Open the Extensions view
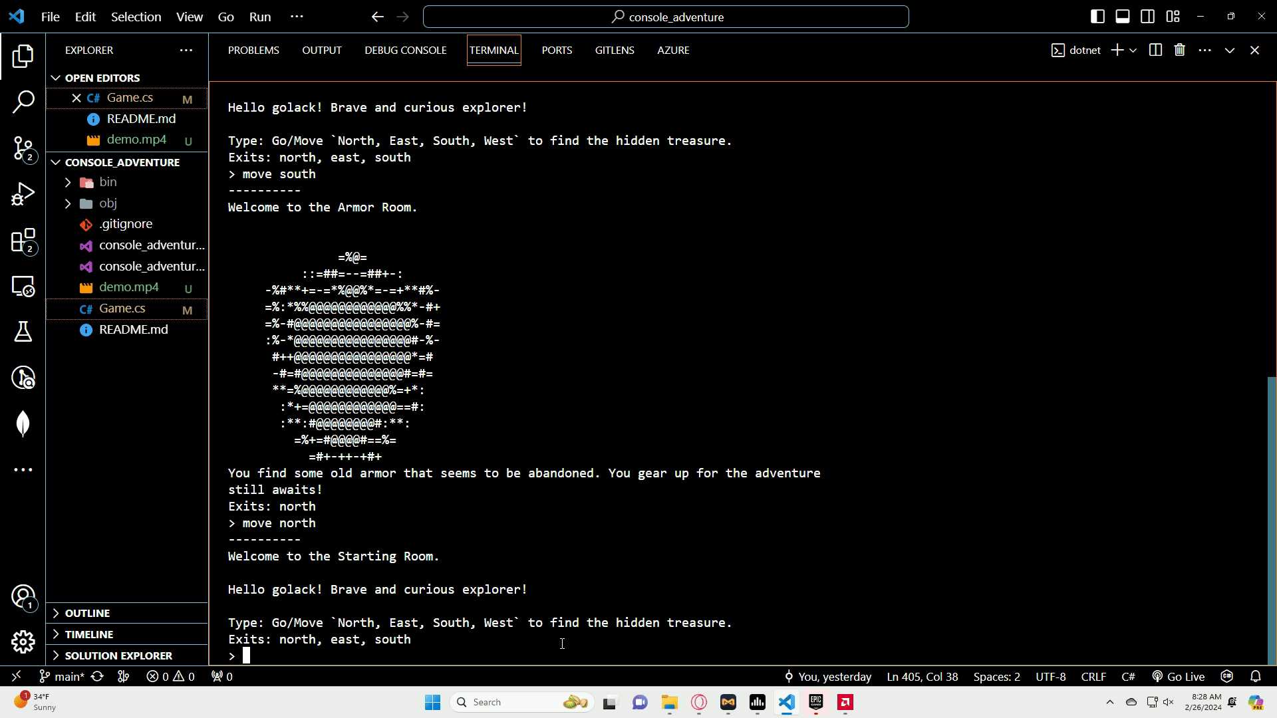This screenshot has width=1277, height=718. tap(23, 241)
